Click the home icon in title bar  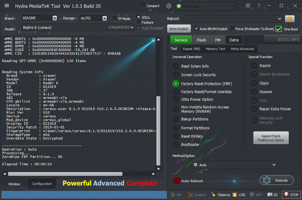click(248, 6)
